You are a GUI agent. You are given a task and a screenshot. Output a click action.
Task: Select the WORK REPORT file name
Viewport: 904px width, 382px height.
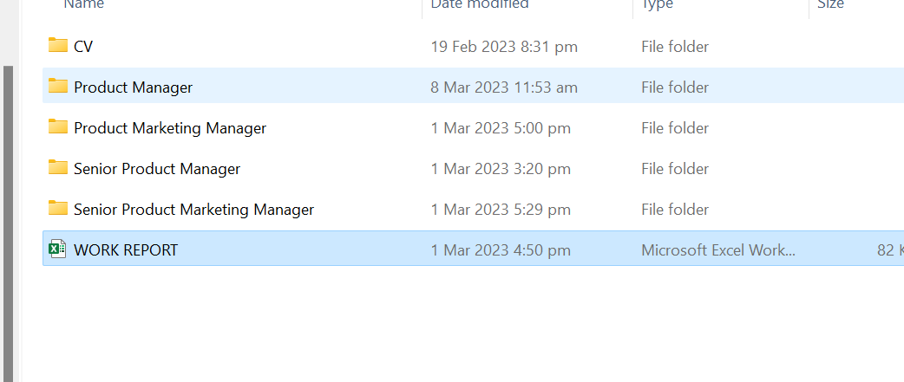pyautogui.click(x=126, y=250)
